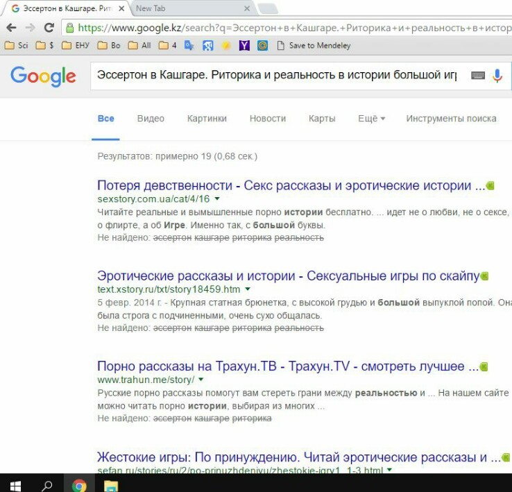
Task: Open the Windows Start menu
Action: [15, 486]
